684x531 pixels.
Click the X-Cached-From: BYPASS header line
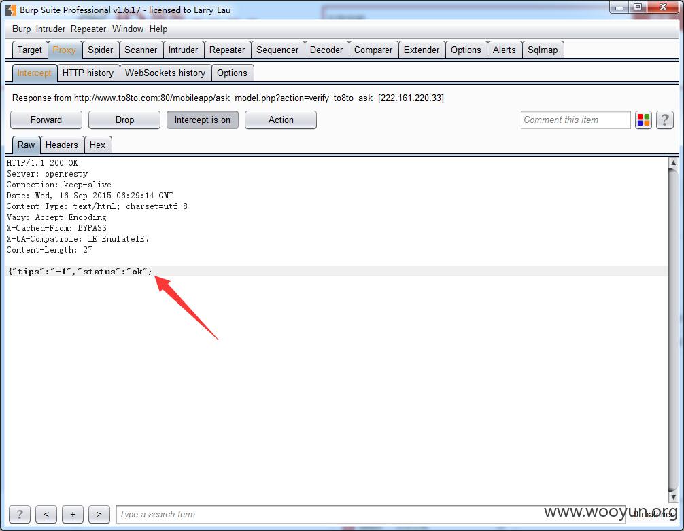tap(56, 228)
